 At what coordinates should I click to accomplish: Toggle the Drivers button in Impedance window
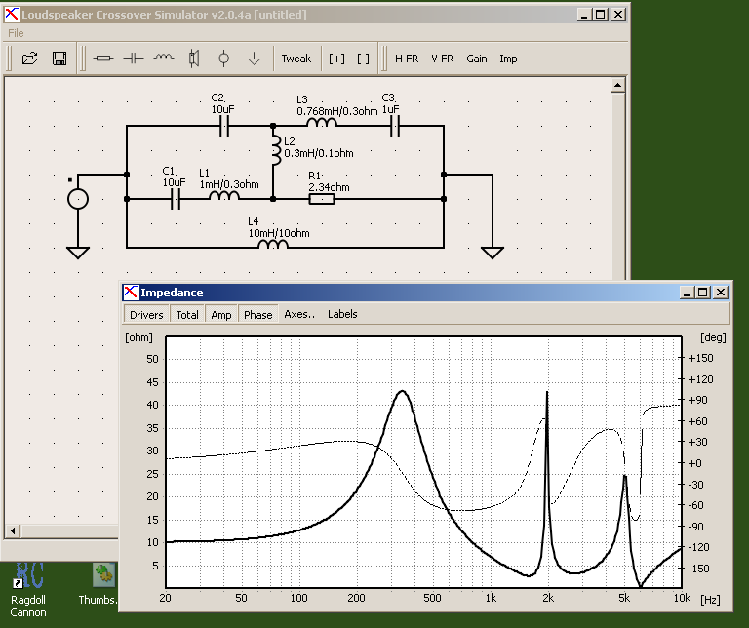(x=146, y=315)
